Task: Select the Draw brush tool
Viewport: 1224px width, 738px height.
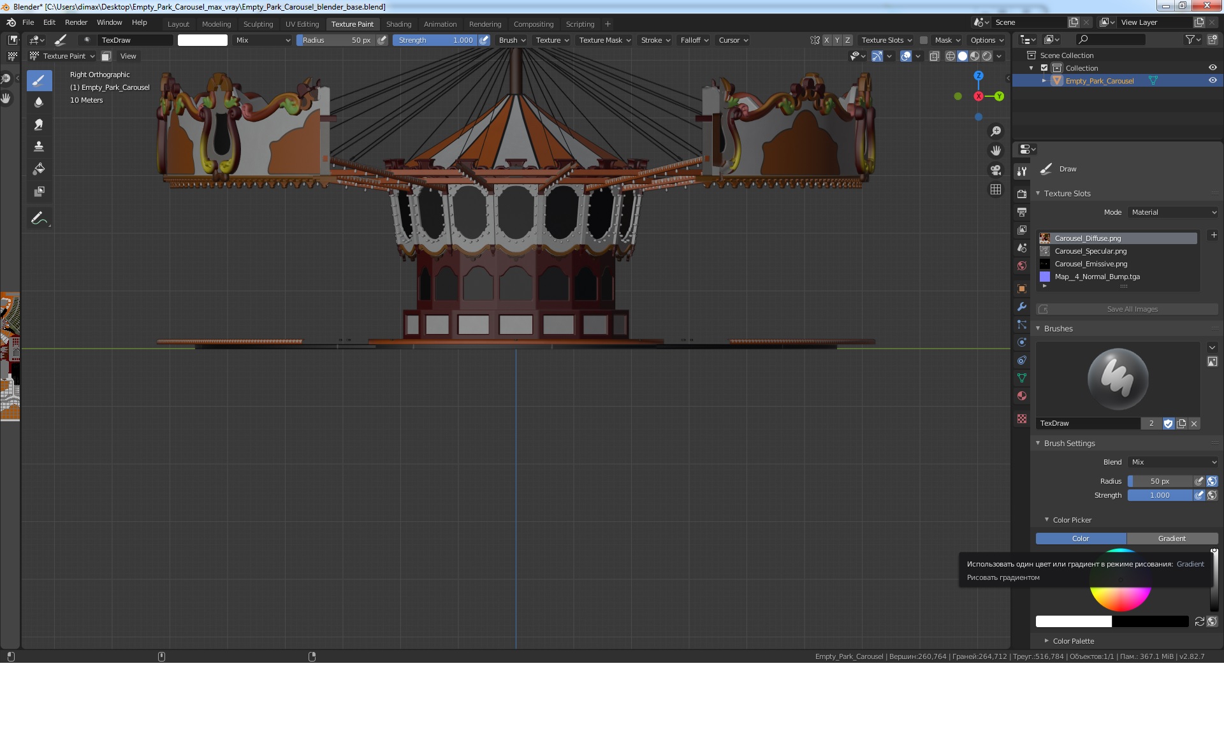Action: (x=39, y=80)
